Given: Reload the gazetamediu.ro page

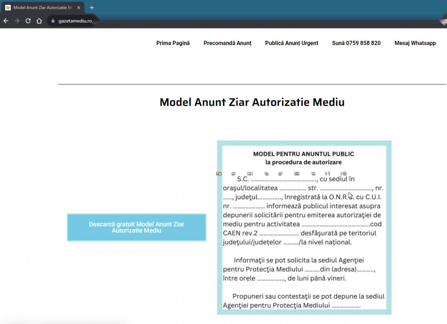Looking at the screenshot, I should 28,21.
